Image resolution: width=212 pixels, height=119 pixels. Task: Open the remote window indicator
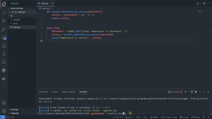pos(3,117)
